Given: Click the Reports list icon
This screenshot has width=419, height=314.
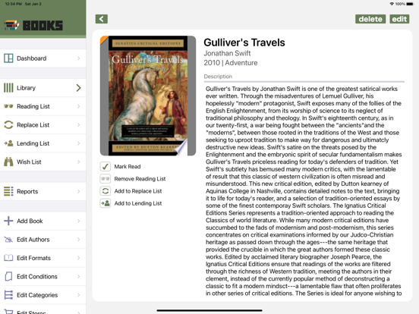Looking at the screenshot, I should tap(8, 191).
